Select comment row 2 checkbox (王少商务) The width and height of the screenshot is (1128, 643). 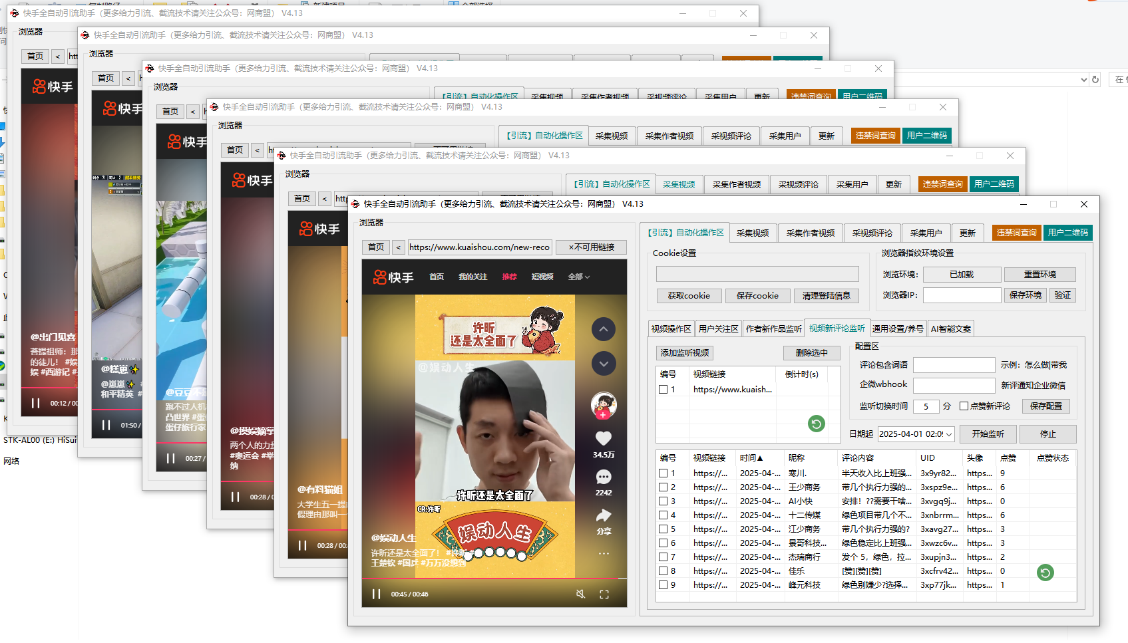point(663,487)
